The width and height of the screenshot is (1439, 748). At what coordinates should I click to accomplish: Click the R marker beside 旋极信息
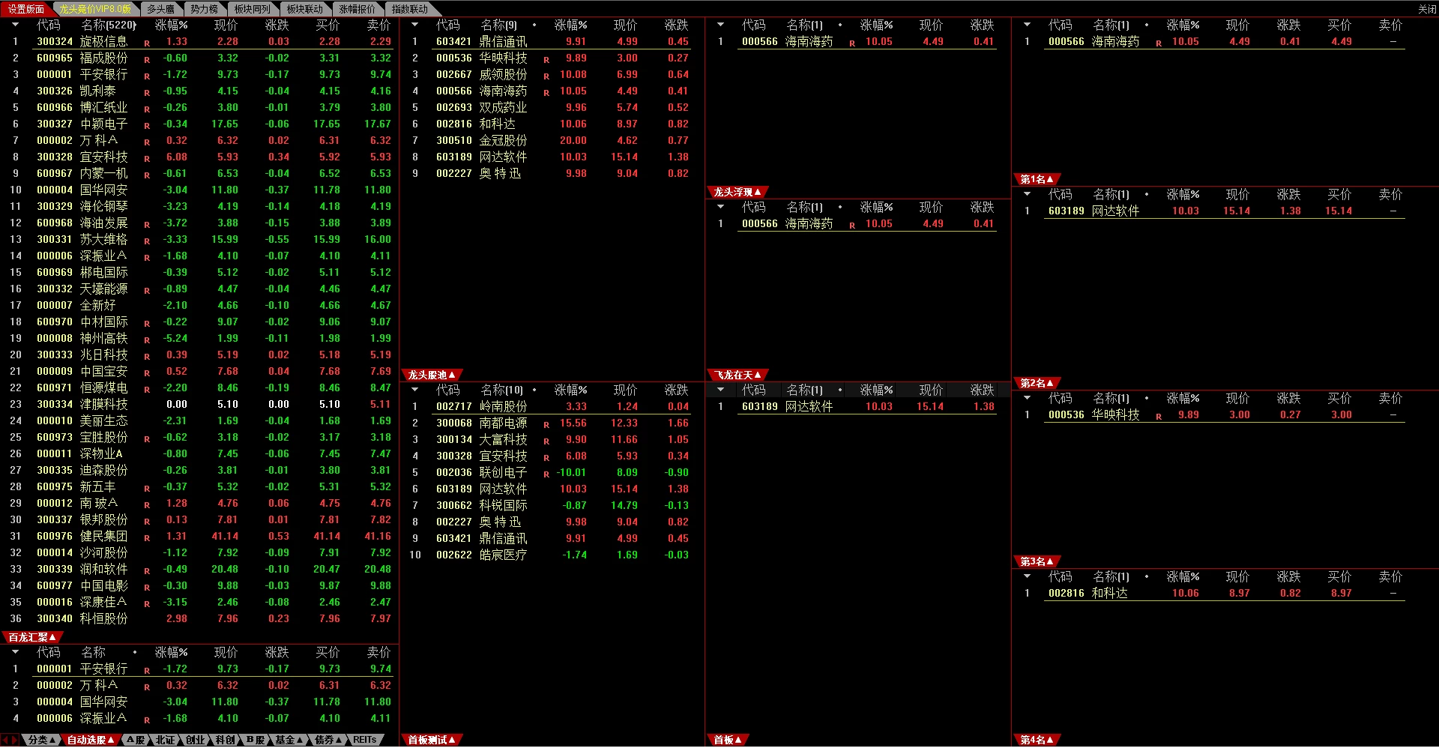click(x=147, y=43)
